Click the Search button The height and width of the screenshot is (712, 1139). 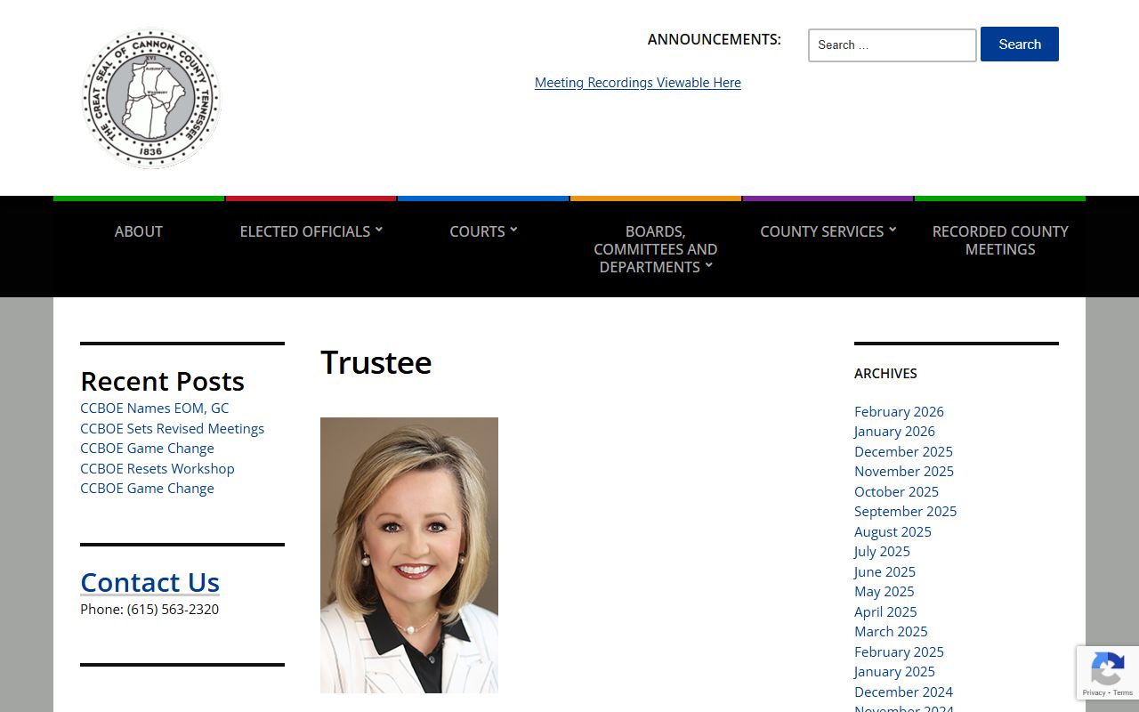click(x=1020, y=44)
